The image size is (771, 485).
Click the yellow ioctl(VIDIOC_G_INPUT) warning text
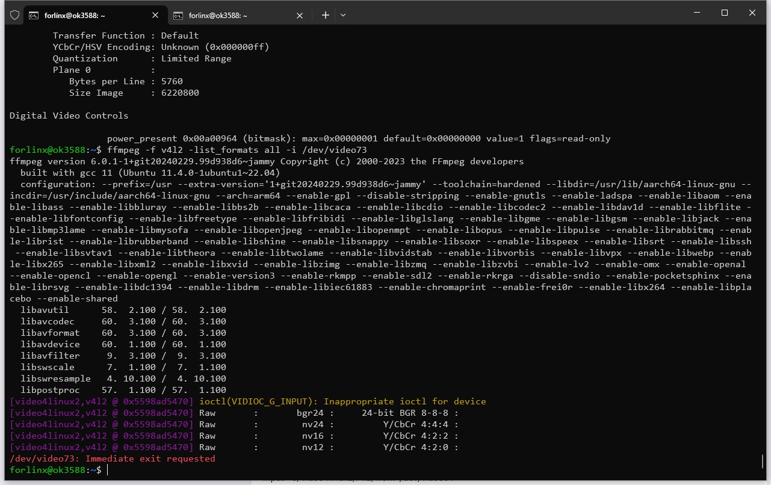342,401
